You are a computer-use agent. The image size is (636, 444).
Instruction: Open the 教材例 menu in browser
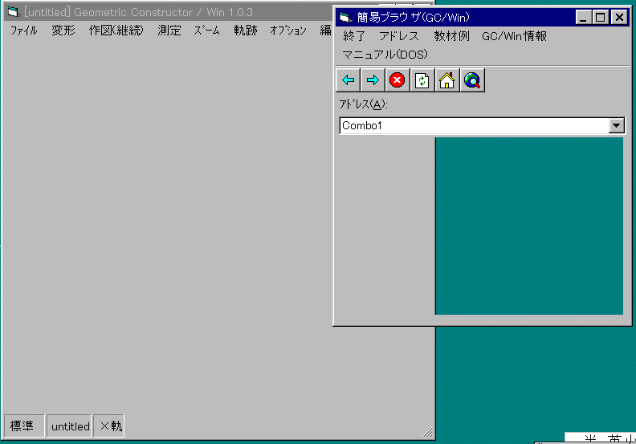(x=451, y=36)
